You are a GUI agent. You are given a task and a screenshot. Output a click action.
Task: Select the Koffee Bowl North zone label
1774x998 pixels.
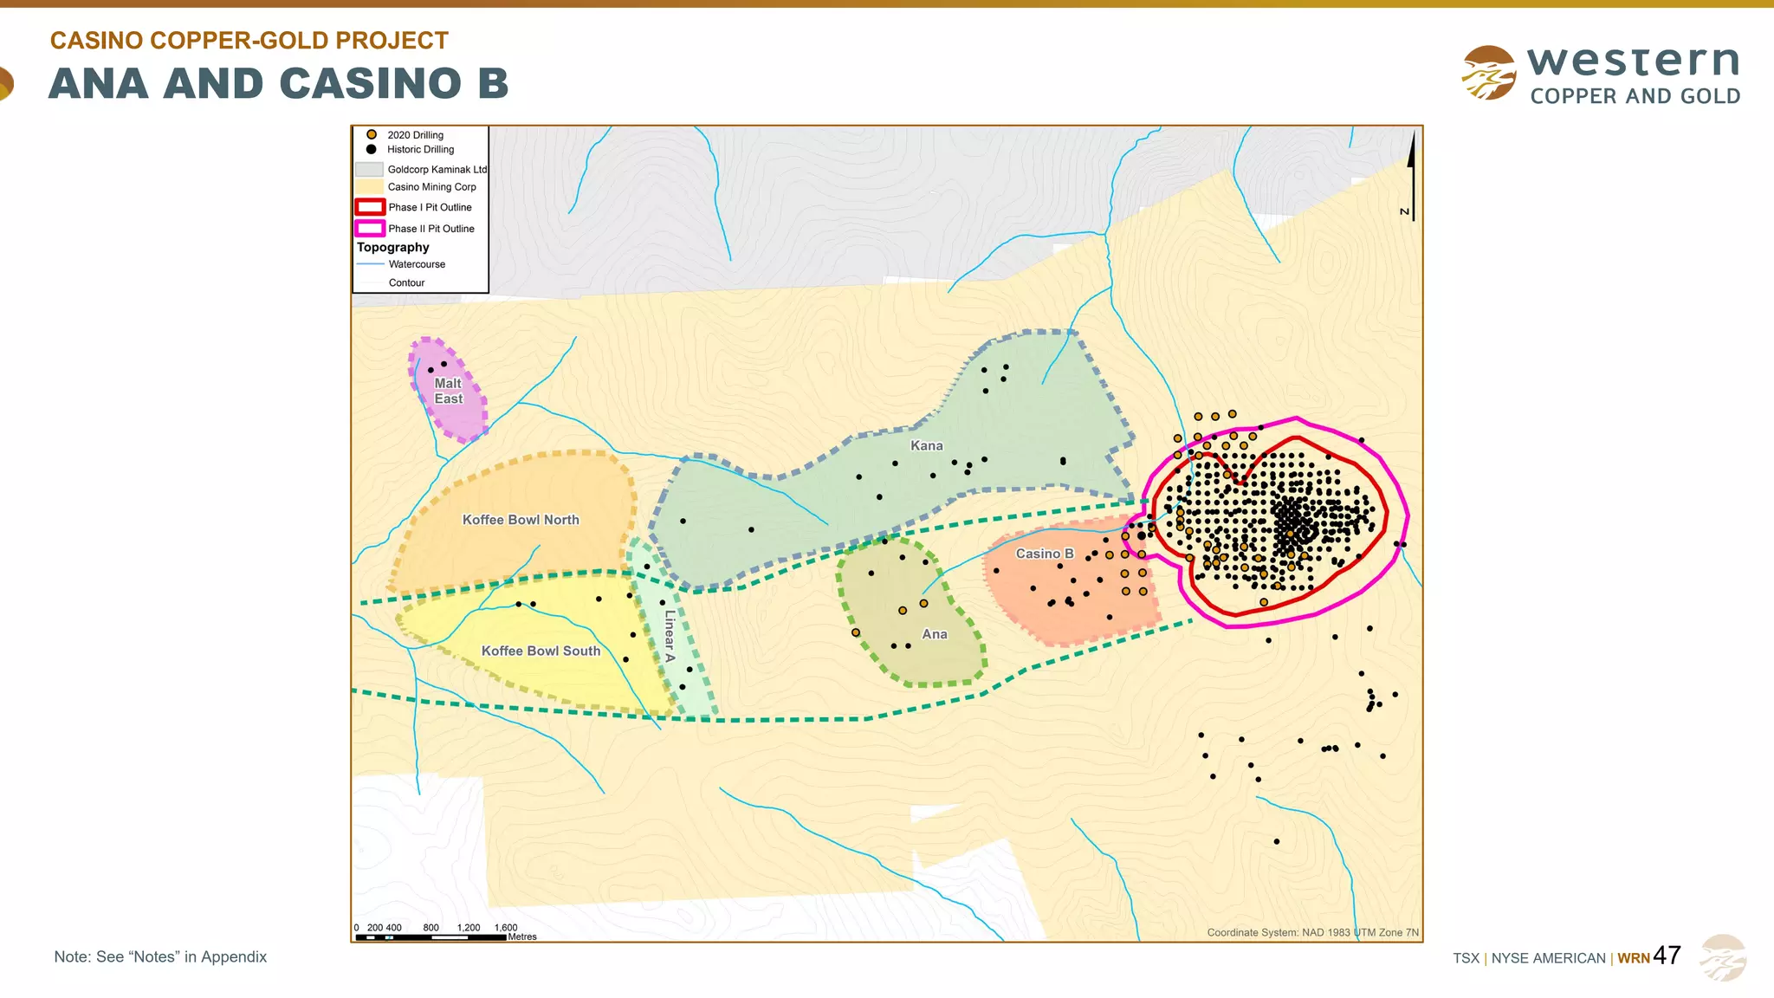521,520
